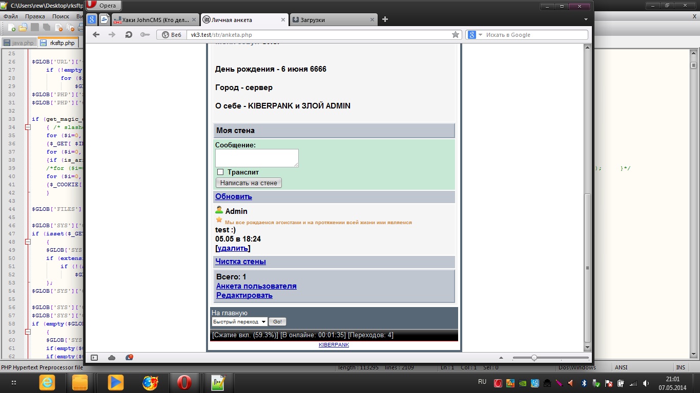Open the Быстрый переход dropdown

(x=239, y=322)
